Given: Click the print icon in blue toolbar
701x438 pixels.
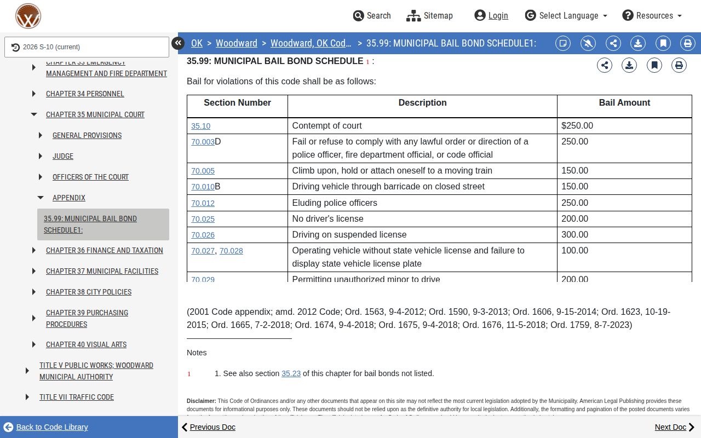Looking at the screenshot, I should 688,43.
